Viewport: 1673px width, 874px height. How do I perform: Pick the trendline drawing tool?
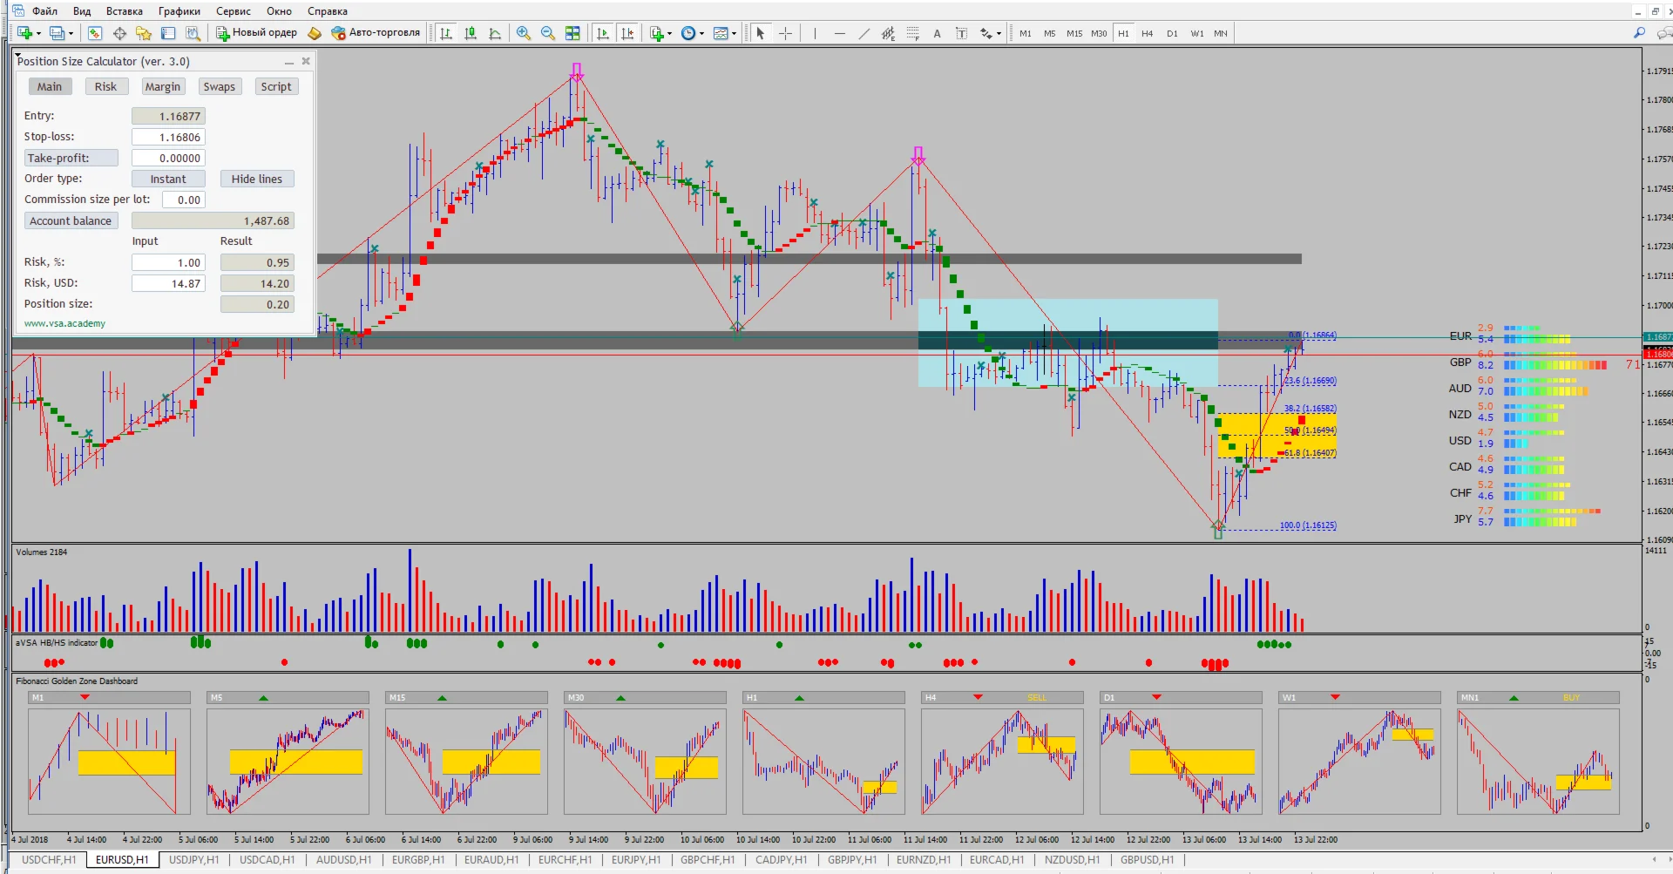(x=864, y=33)
